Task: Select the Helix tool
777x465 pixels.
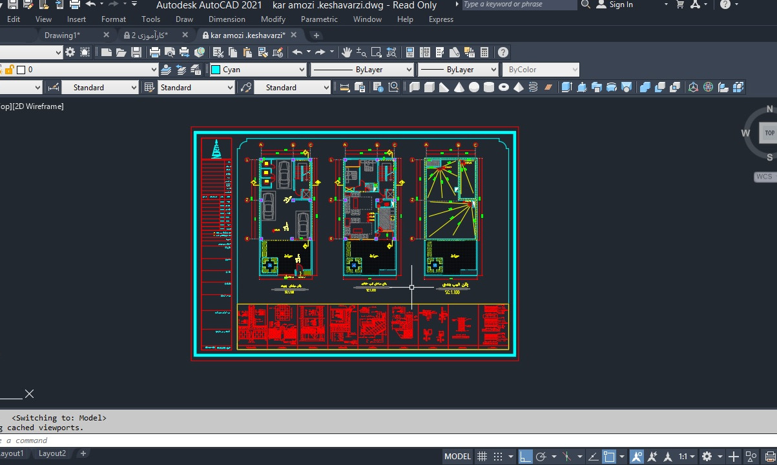Action: click(534, 87)
